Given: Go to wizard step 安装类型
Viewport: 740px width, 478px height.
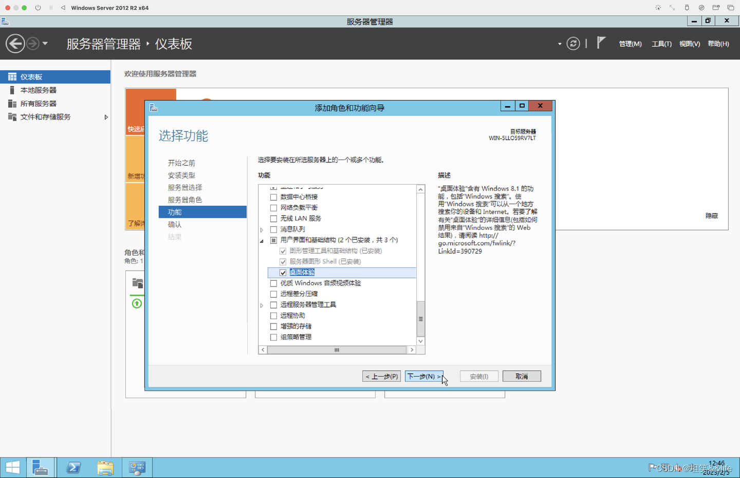Looking at the screenshot, I should pyautogui.click(x=181, y=175).
